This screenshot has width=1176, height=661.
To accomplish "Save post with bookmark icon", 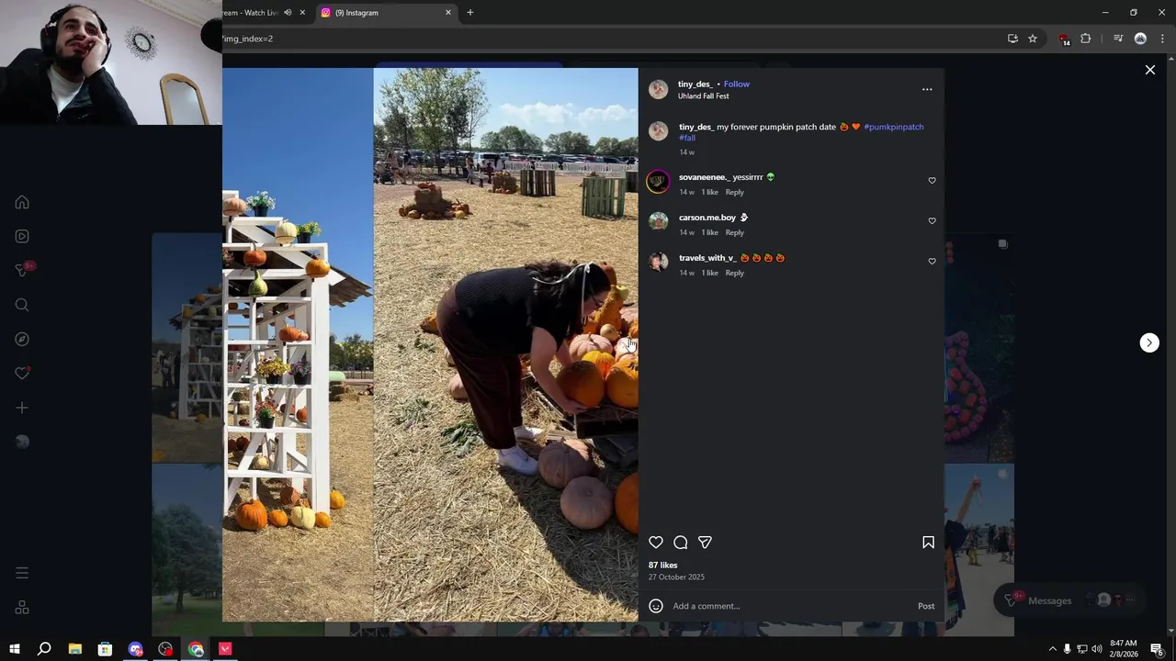I will pyautogui.click(x=928, y=543).
